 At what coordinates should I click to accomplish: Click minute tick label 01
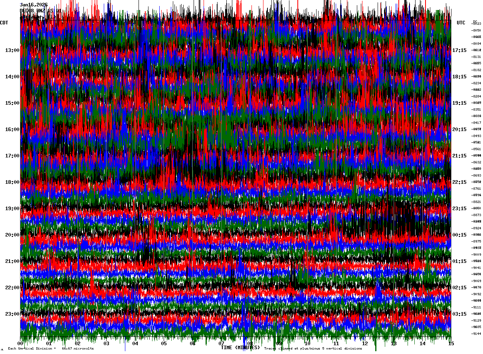[x=49, y=343]
